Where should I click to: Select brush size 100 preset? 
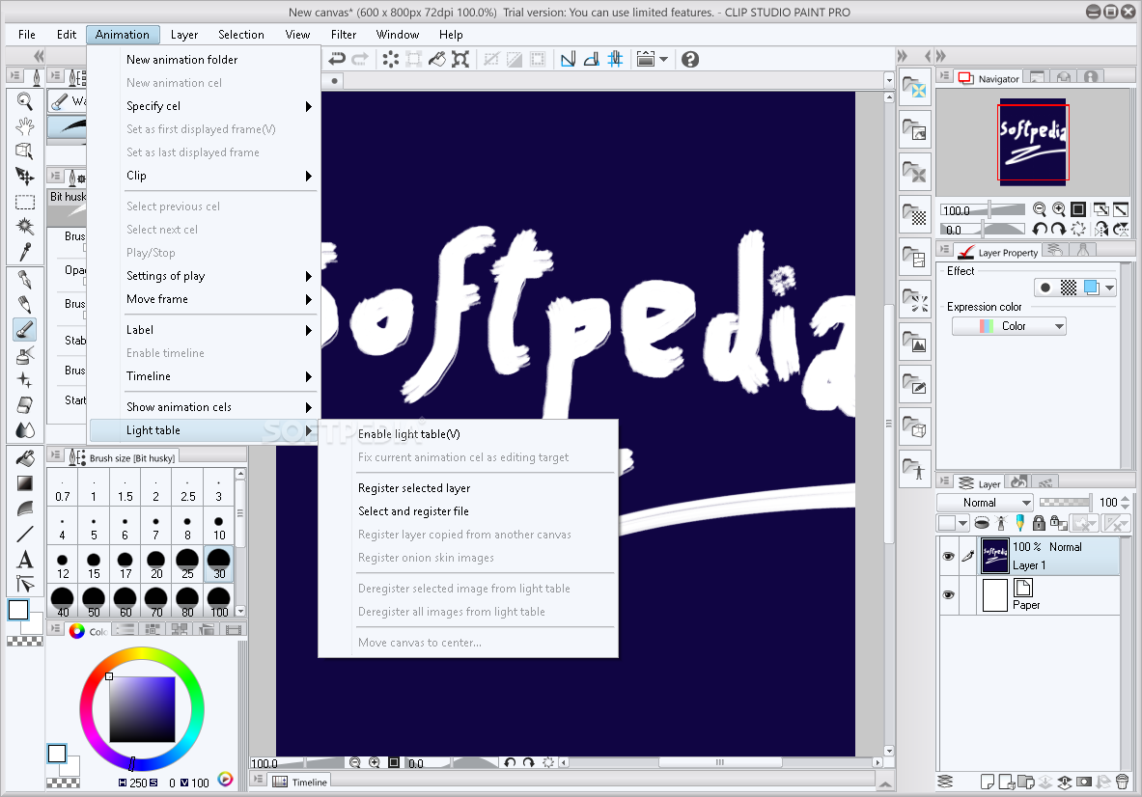pos(218,601)
